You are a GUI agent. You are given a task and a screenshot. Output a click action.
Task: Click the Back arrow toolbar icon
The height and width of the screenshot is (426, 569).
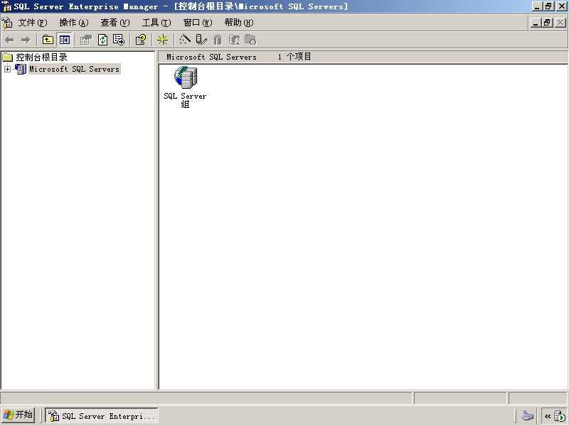pyautogui.click(x=9, y=40)
